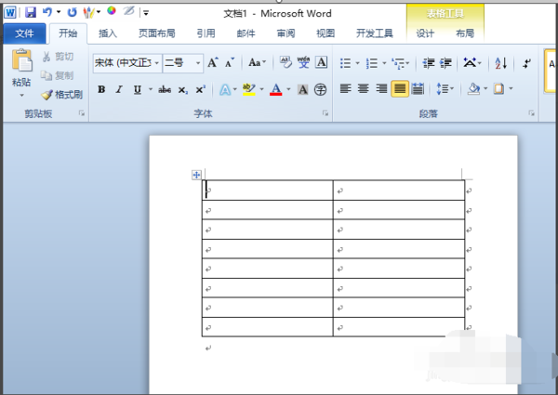Image resolution: width=558 pixels, height=395 pixels.
Task: Open the 文件 (File) tab
Action: tap(24, 33)
